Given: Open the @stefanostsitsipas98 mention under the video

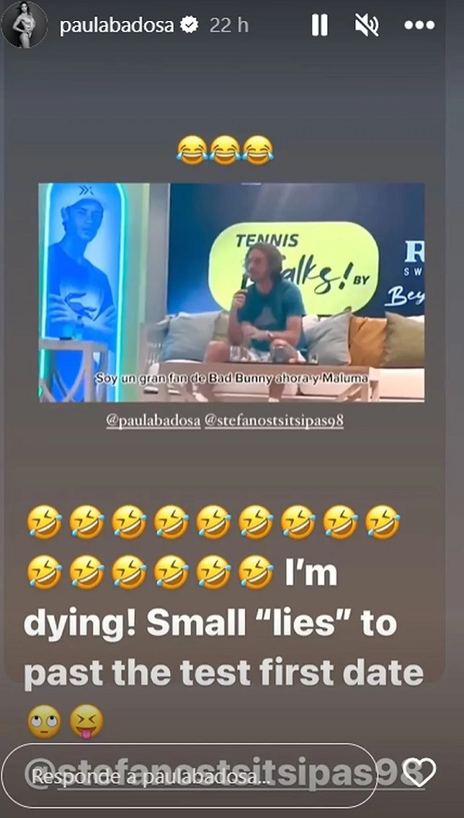Looking at the screenshot, I should [x=275, y=422].
